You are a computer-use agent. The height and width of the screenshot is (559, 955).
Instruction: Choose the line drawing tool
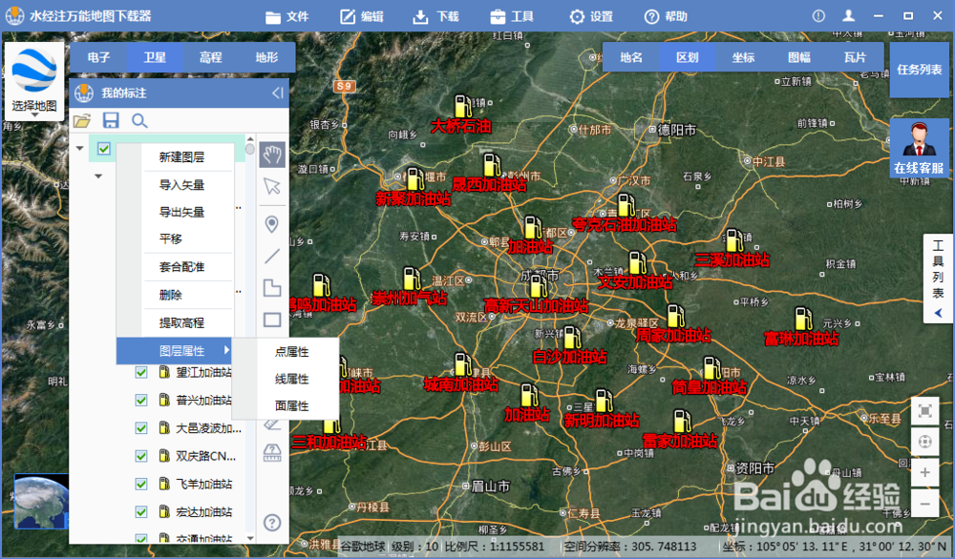pos(271,256)
